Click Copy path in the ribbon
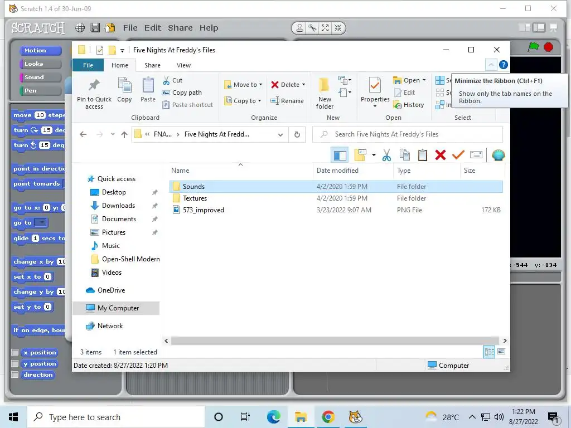The image size is (571, 428). (182, 93)
